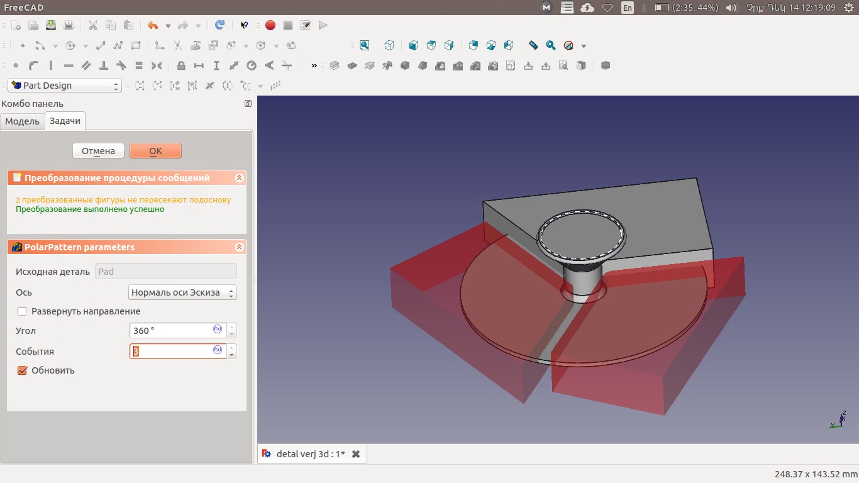Click the Fit All view icon
This screenshot has height=483, width=859.
tap(364, 45)
